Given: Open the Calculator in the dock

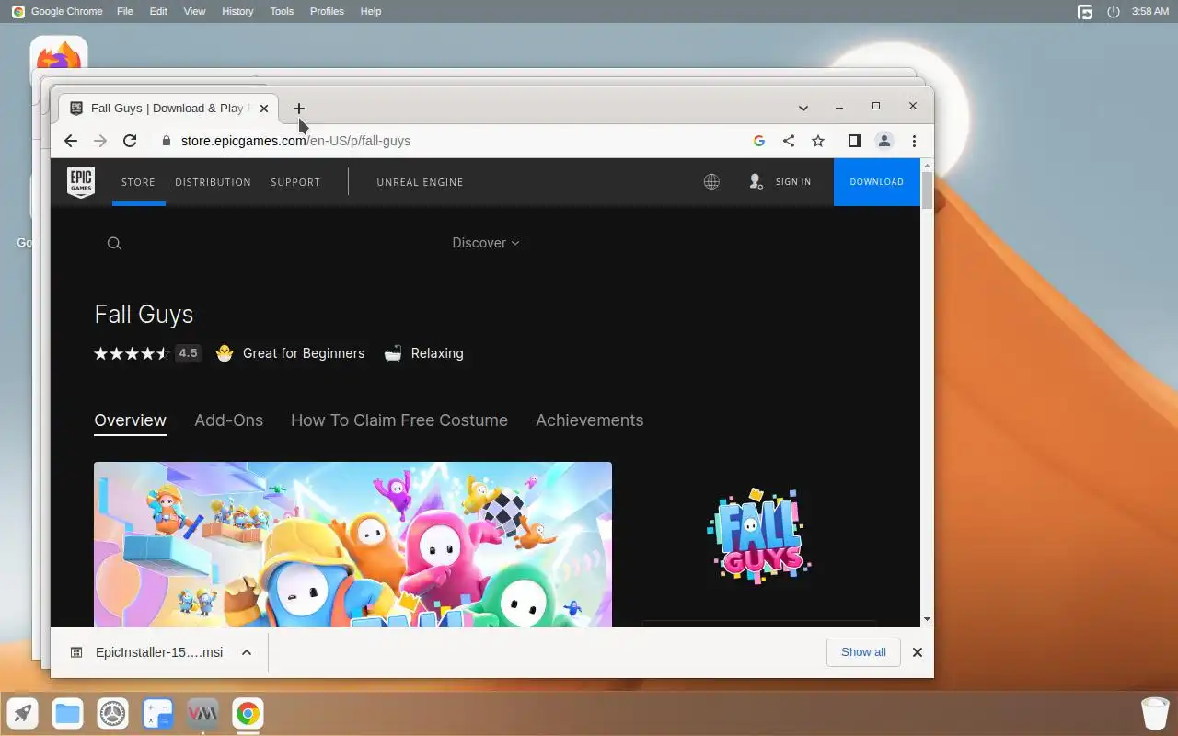Looking at the screenshot, I should pyautogui.click(x=157, y=713).
